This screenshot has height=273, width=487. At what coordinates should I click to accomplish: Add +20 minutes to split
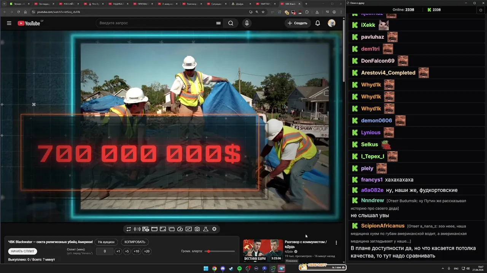coord(147,251)
